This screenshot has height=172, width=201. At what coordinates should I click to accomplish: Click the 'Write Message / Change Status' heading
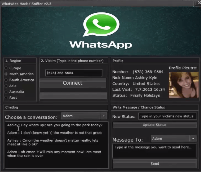tap(139, 107)
